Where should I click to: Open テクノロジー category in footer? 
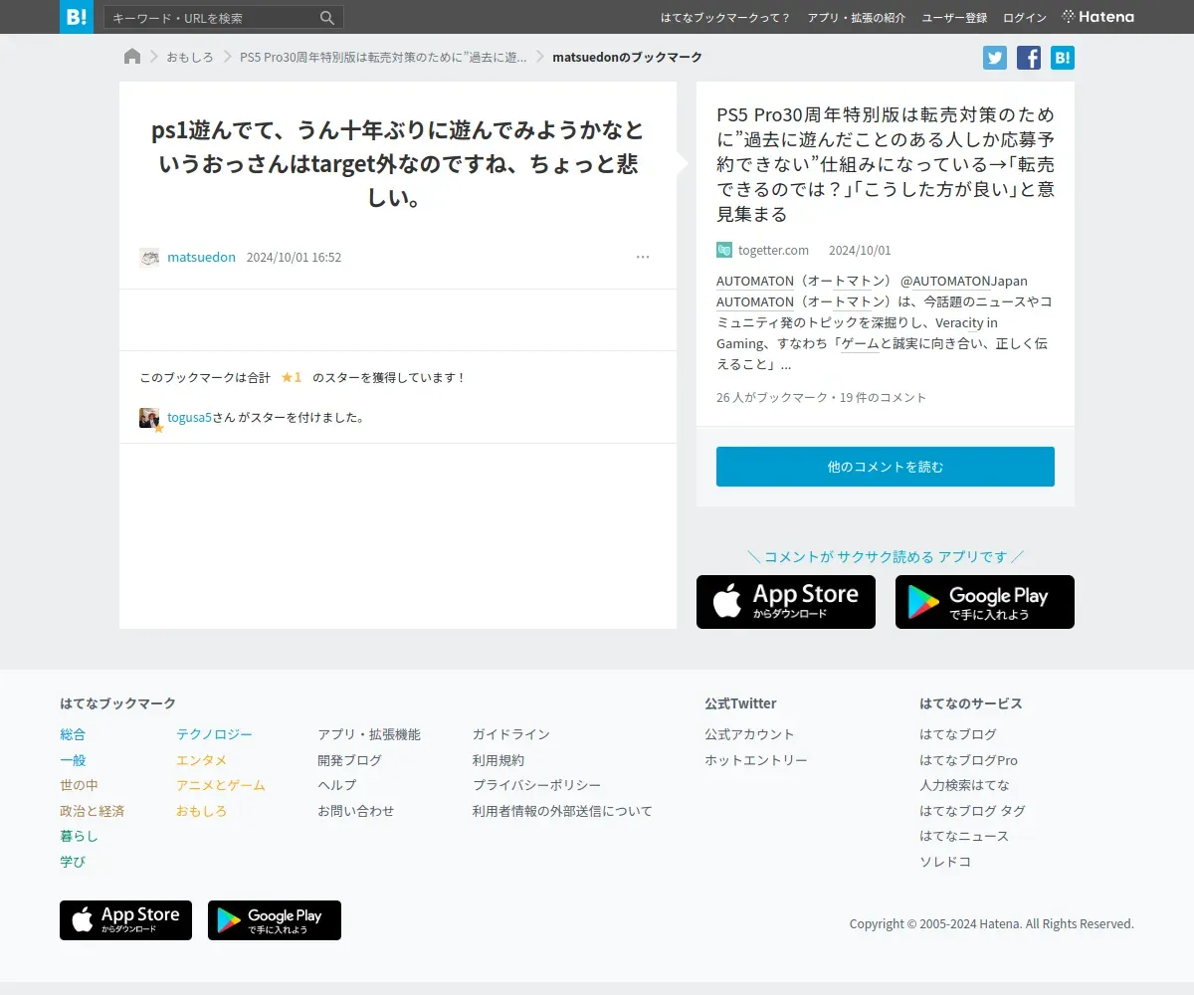[214, 735]
